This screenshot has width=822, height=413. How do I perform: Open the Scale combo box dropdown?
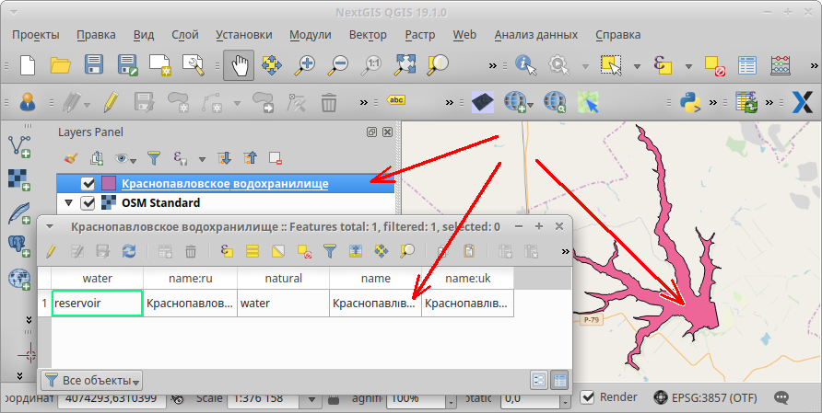tap(311, 399)
